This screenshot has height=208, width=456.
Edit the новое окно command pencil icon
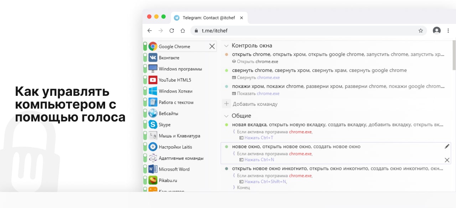pos(447,146)
